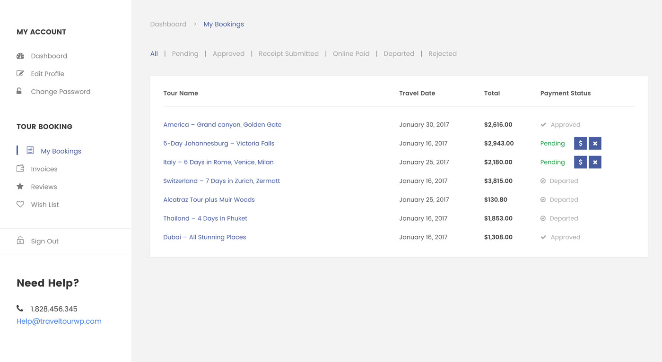Click the Dashboard gauge icon in sidebar
Image resolution: width=662 pixels, height=362 pixels.
point(20,56)
